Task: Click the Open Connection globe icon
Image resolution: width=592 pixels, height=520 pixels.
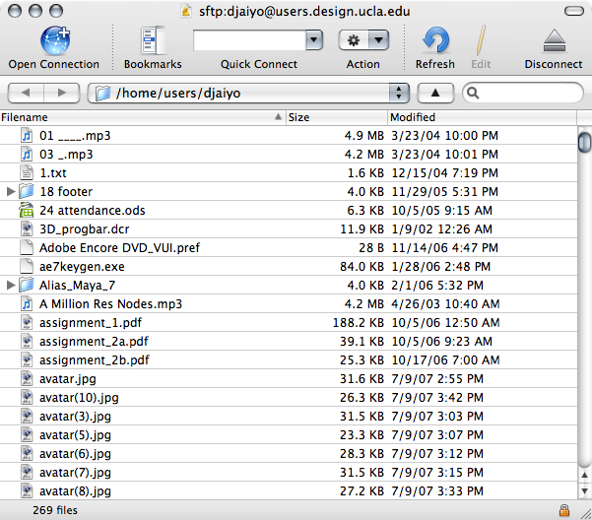Action: (x=53, y=40)
